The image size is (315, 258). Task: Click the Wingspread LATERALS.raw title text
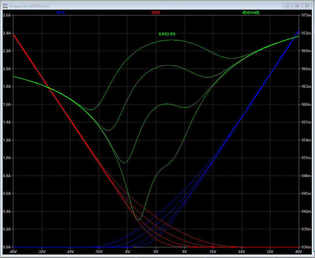click(x=29, y=6)
